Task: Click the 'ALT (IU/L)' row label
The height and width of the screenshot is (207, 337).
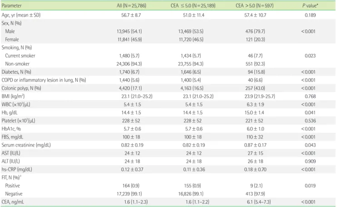Action: pyautogui.click(x=10, y=161)
